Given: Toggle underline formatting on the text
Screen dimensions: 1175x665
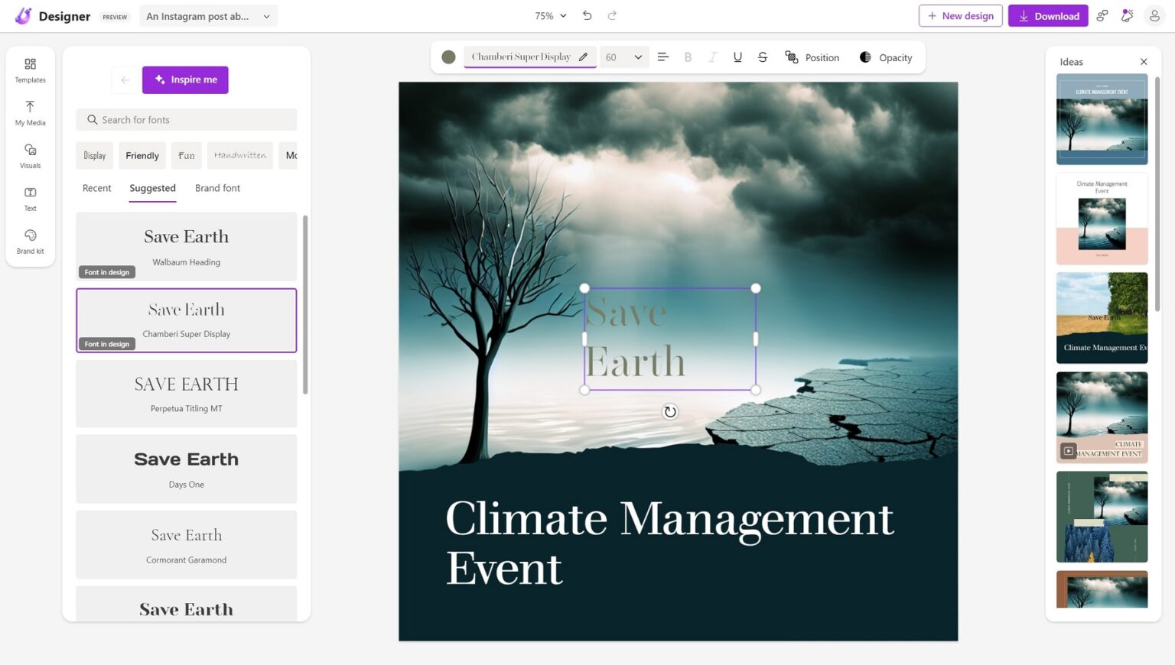Looking at the screenshot, I should click(737, 57).
